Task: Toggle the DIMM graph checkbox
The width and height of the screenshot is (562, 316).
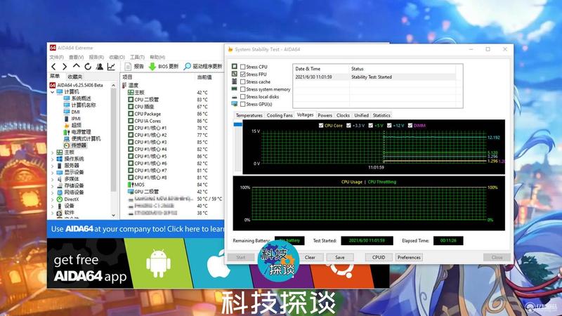Action: pos(410,126)
